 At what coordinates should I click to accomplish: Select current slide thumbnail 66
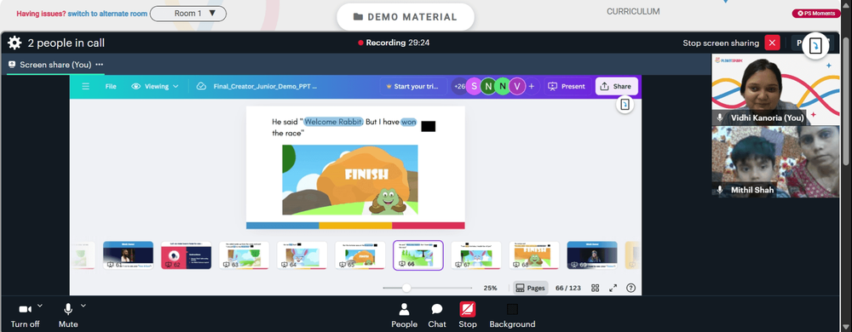coord(417,255)
